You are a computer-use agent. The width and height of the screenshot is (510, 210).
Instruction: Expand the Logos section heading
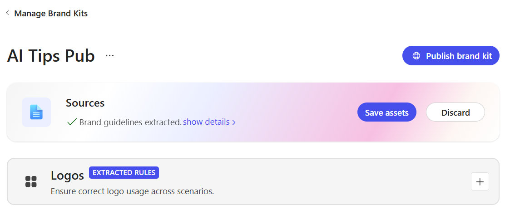(67, 176)
